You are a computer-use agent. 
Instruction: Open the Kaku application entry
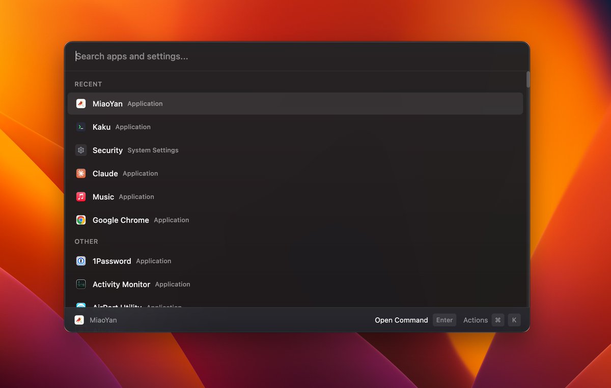(204, 127)
